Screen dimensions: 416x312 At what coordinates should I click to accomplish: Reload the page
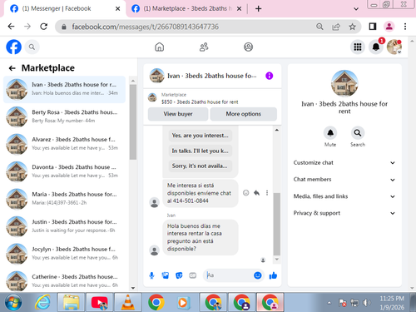[x=43, y=27]
